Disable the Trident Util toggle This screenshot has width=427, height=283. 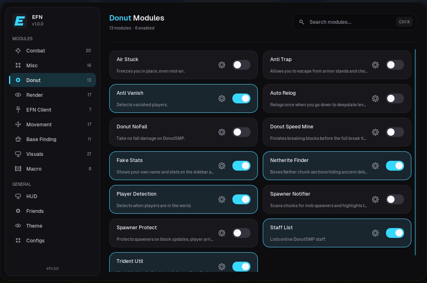click(x=241, y=267)
